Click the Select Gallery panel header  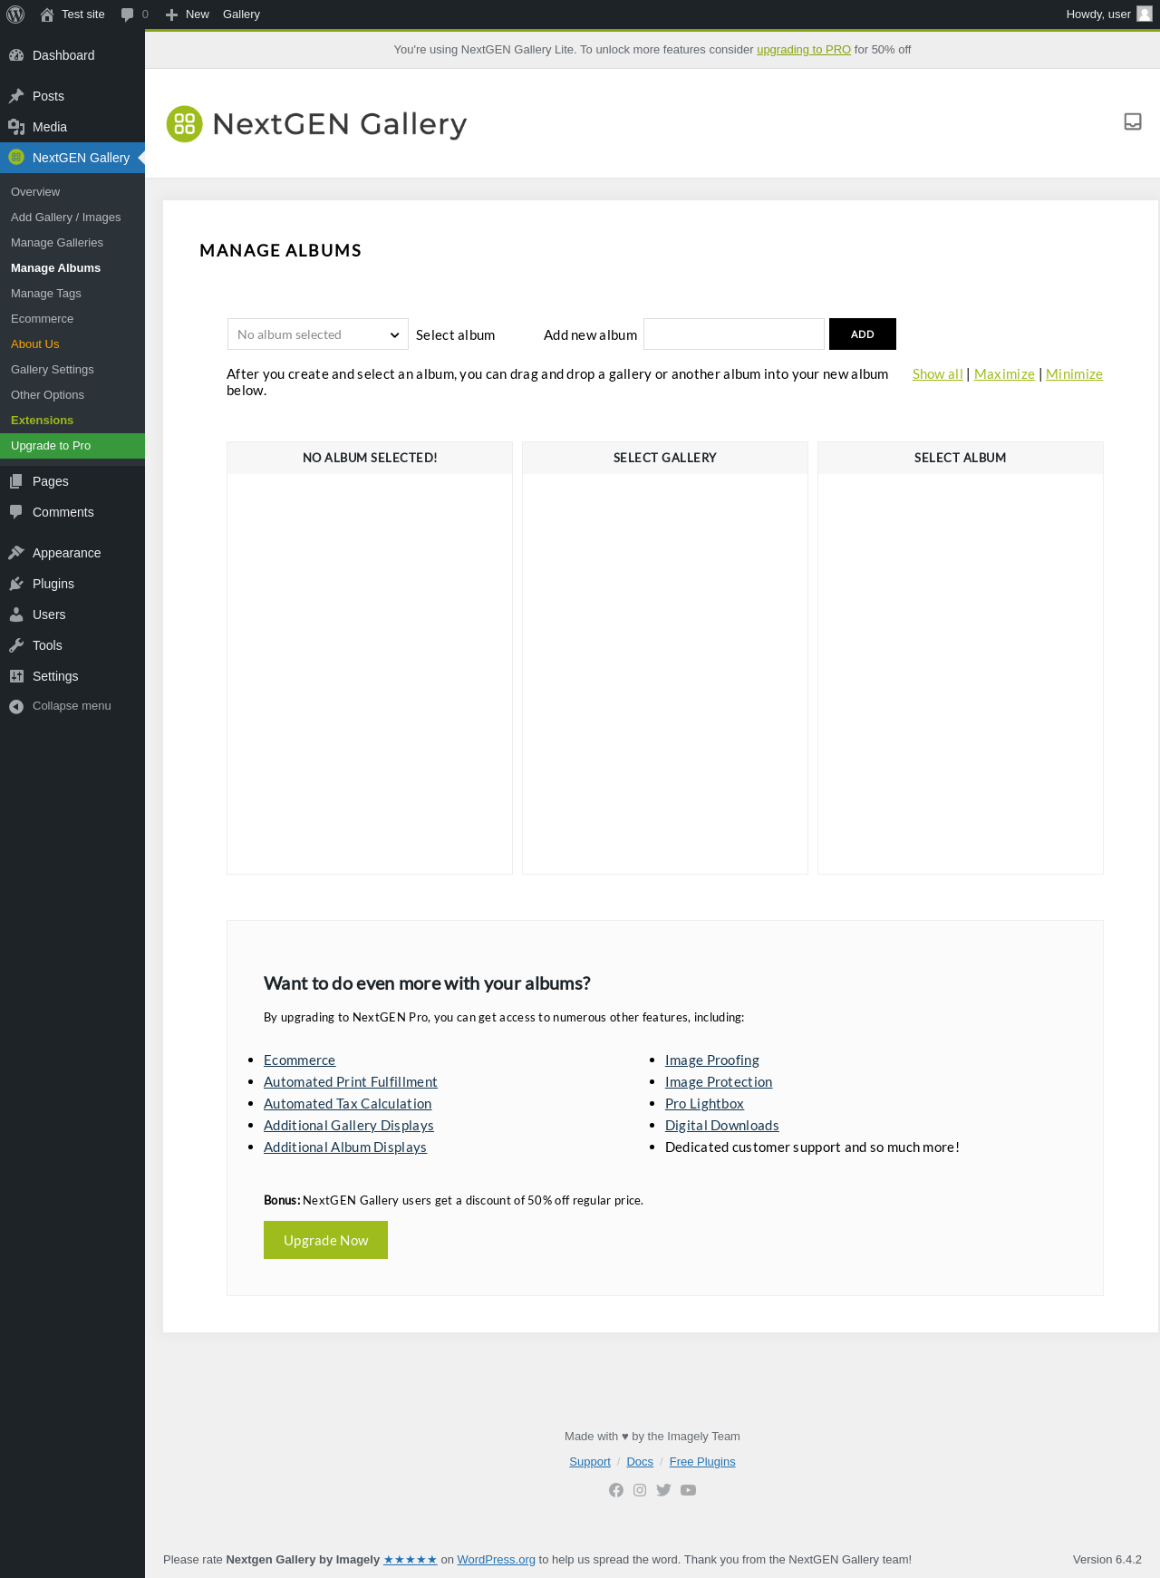click(x=665, y=458)
